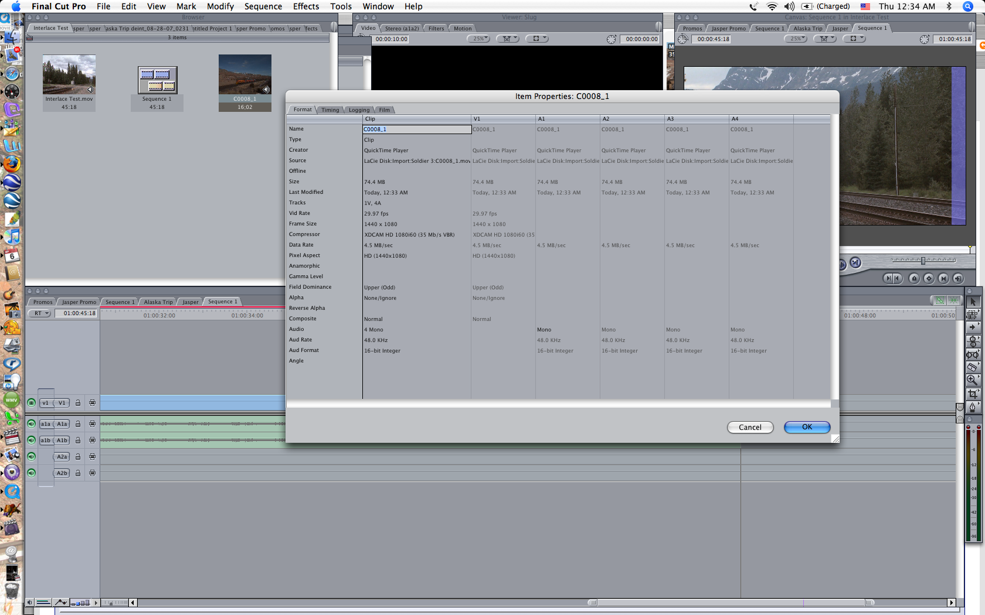
Task: Click v1 source track control
Action: 46,402
